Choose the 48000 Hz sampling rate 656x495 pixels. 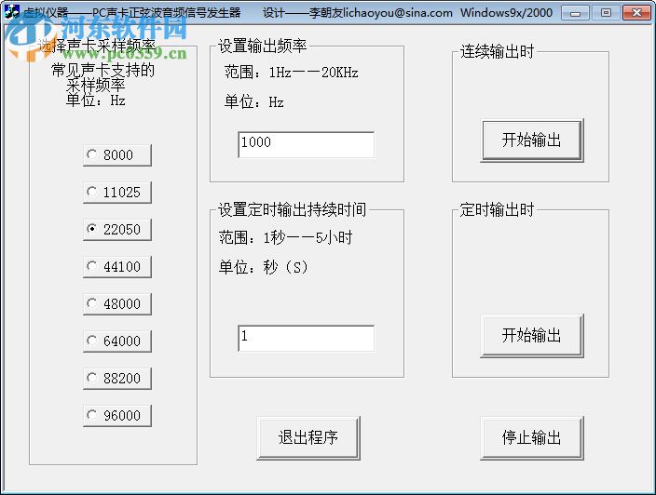(x=117, y=304)
